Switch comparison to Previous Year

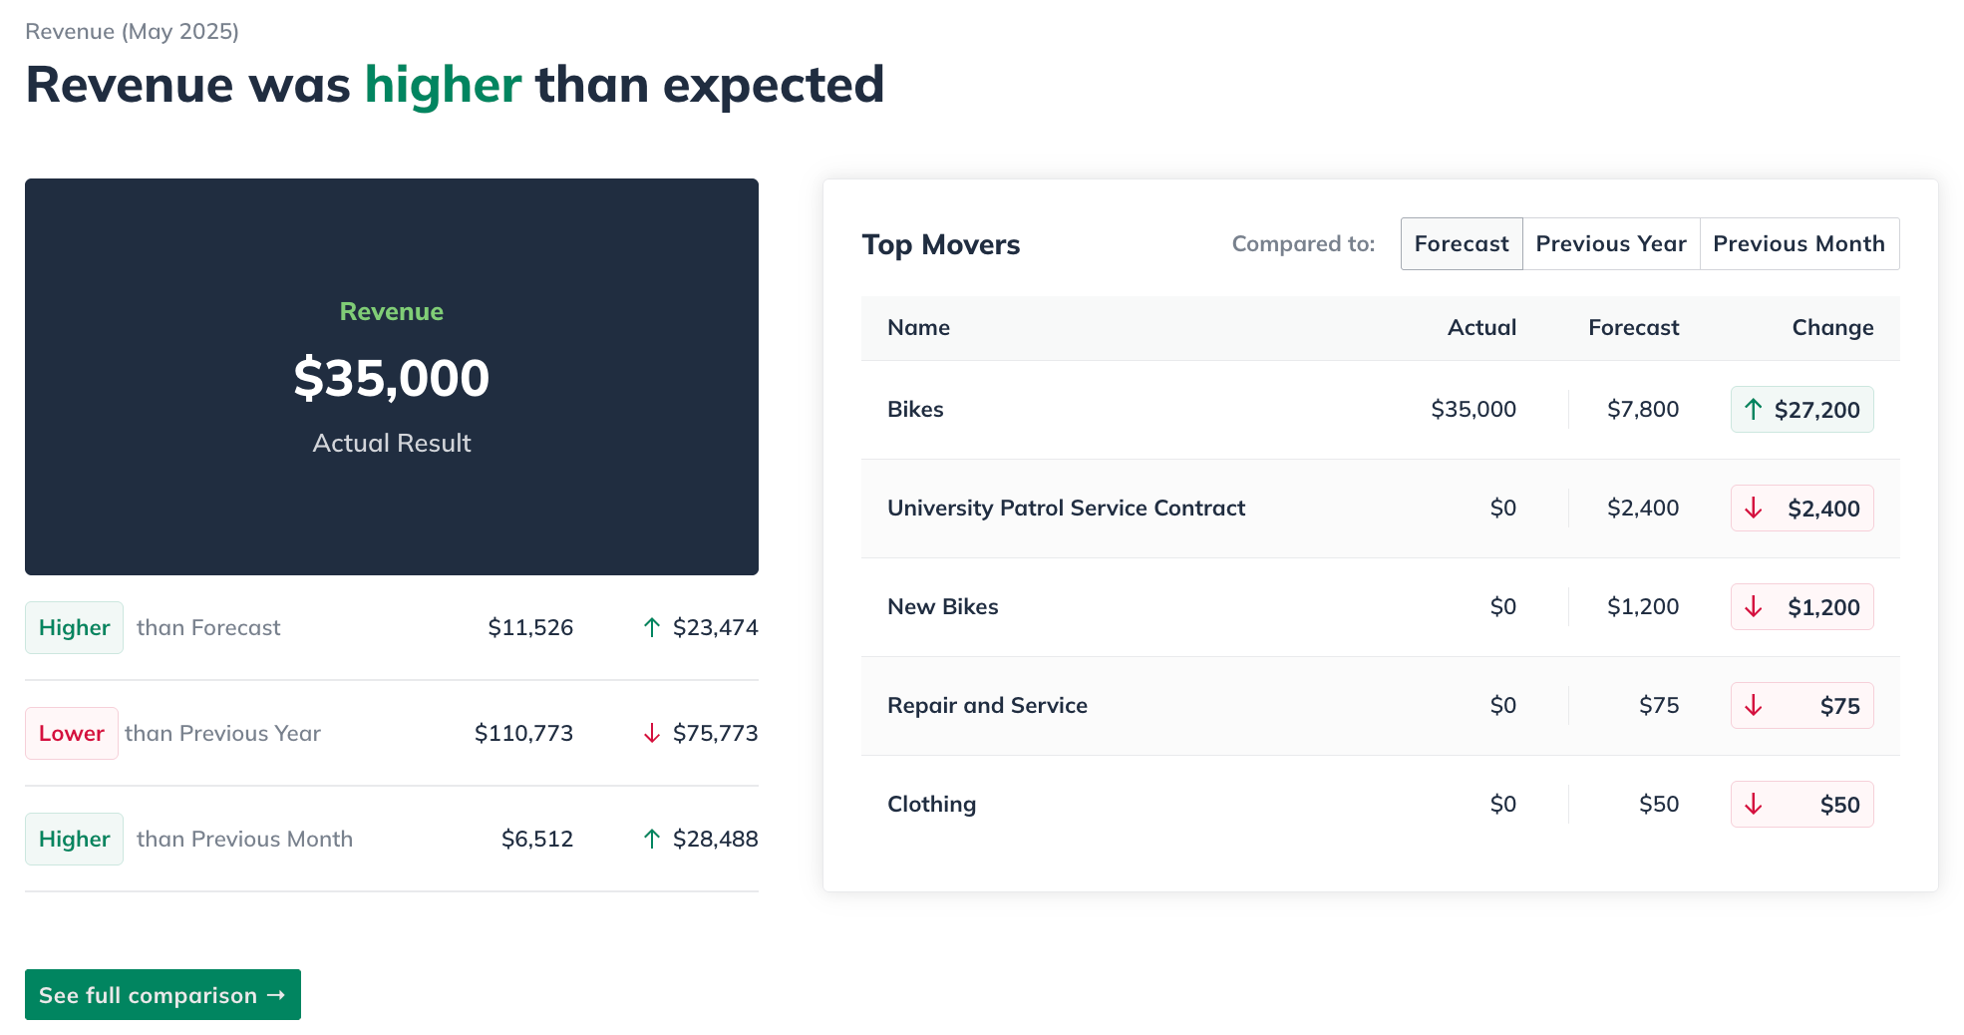(1610, 244)
